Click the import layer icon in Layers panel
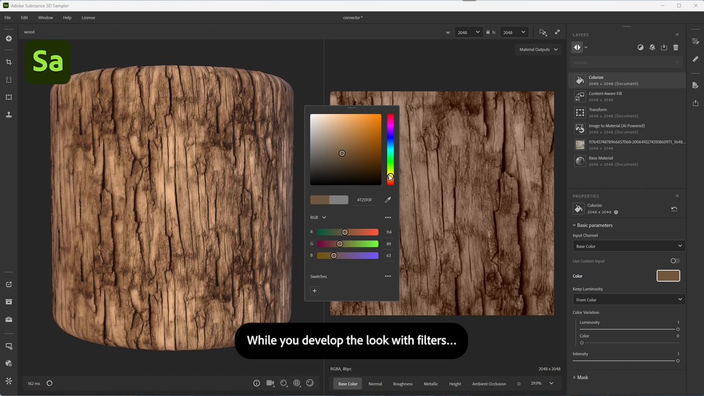 point(664,48)
